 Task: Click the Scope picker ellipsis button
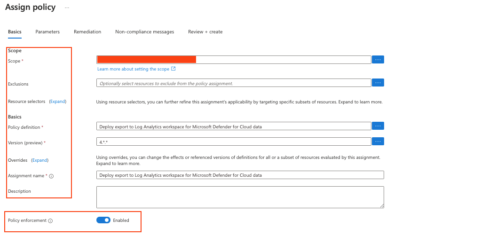(378, 60)
